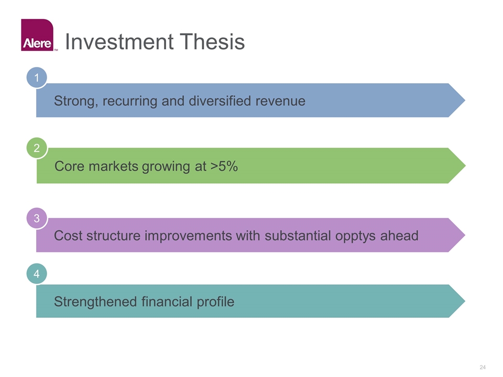Select "Strengthened financial profile" banner text
The width and height of the screenshot is (503, 377).
click(144, 302)
